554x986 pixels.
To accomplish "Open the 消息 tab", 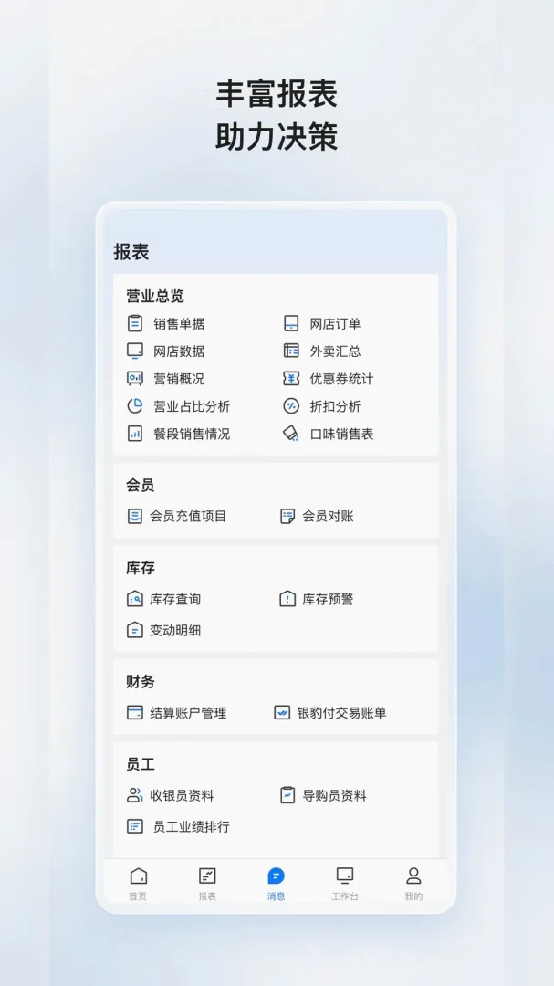I will coord(276,884).
